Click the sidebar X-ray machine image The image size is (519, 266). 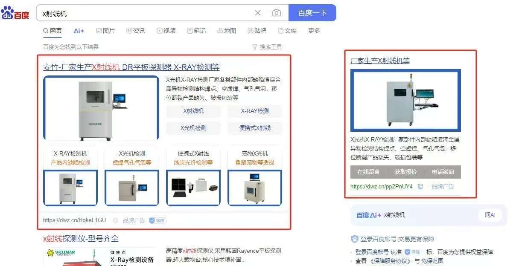tap(405, 100)
